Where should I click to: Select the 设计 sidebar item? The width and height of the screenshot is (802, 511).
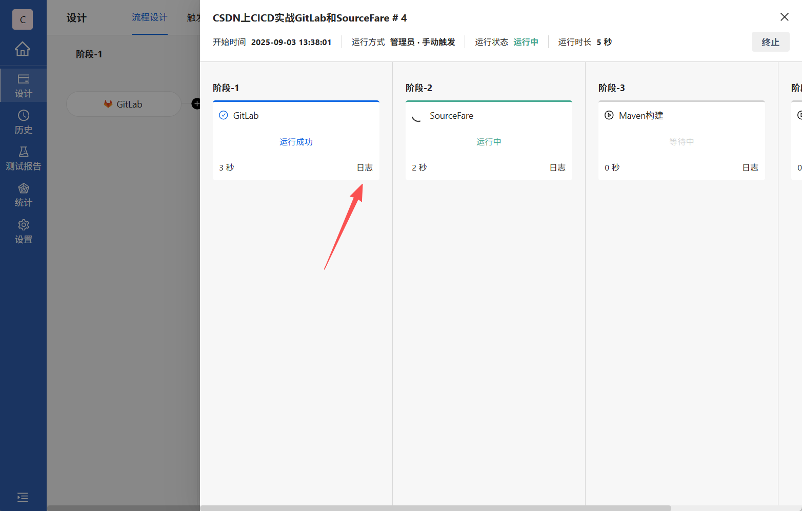coord(23,86)
